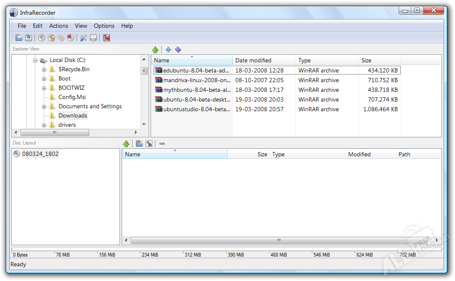Click the Disc Layout horizontal scrollbar
Image resolution: width=455 pixels, height=281 pixels.
[278, 240]
